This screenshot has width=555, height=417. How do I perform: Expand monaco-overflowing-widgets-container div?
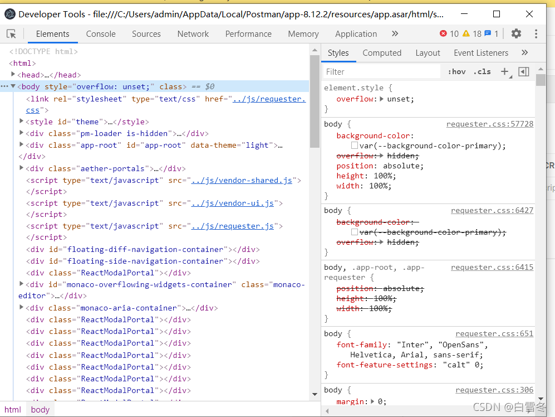click(21, 284)
